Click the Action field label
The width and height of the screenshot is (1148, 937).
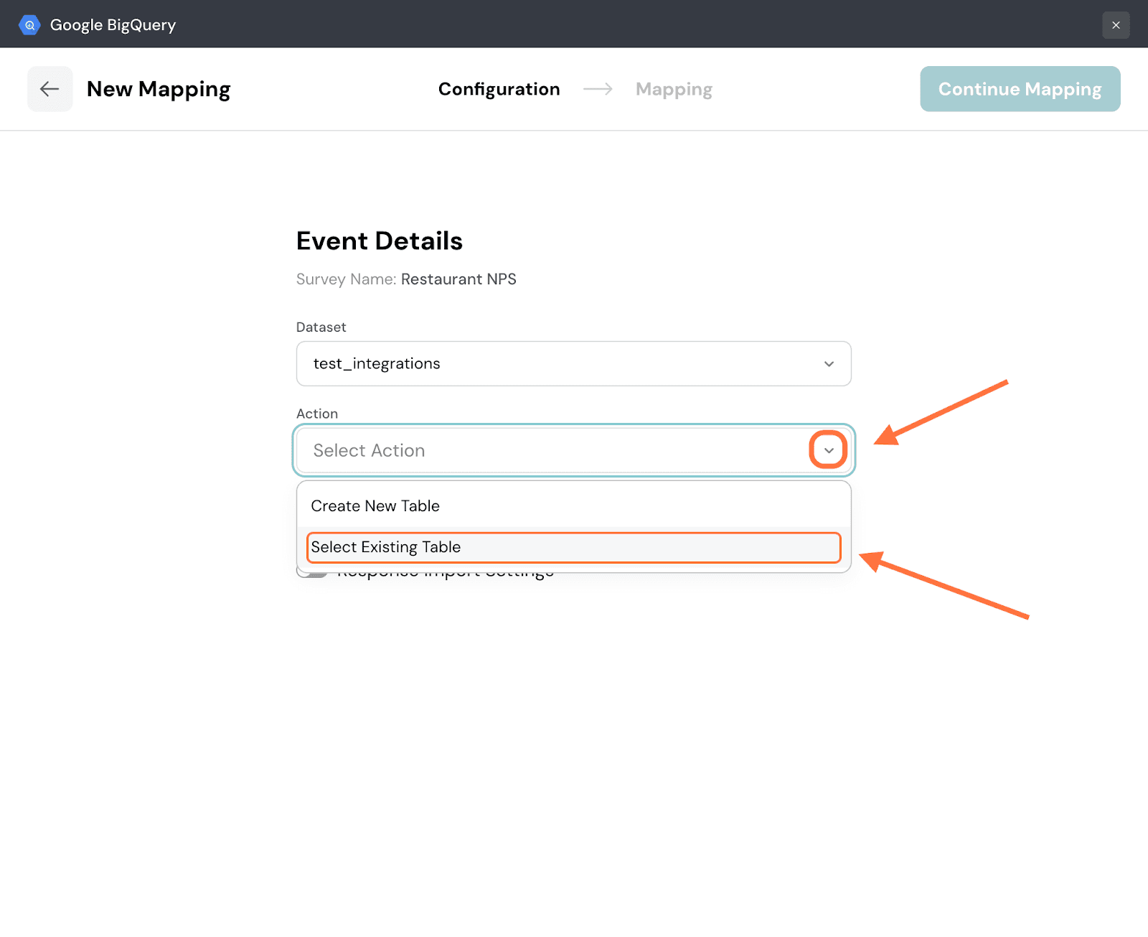[x=316, y=414]
